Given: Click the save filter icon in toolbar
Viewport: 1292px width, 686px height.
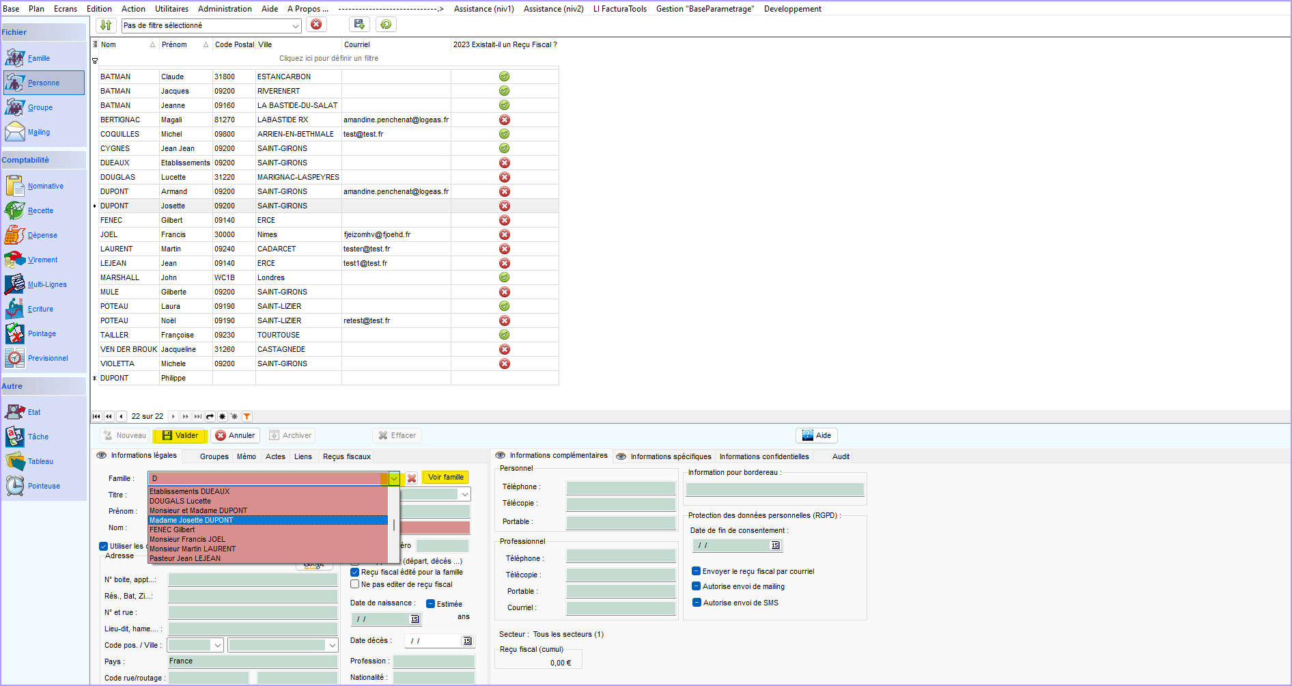Looking at the screenshot, I should 359,25.
